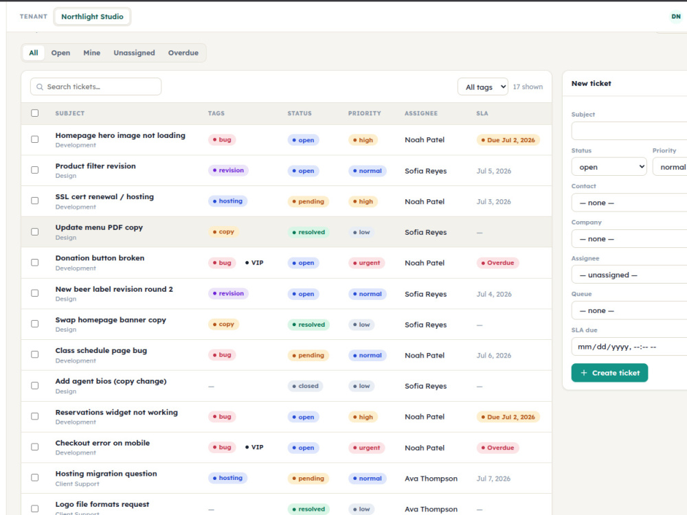This screenshot has width=687, height=515.
Task: Open the Queue dropdown in New ticket
Action: 629,310
